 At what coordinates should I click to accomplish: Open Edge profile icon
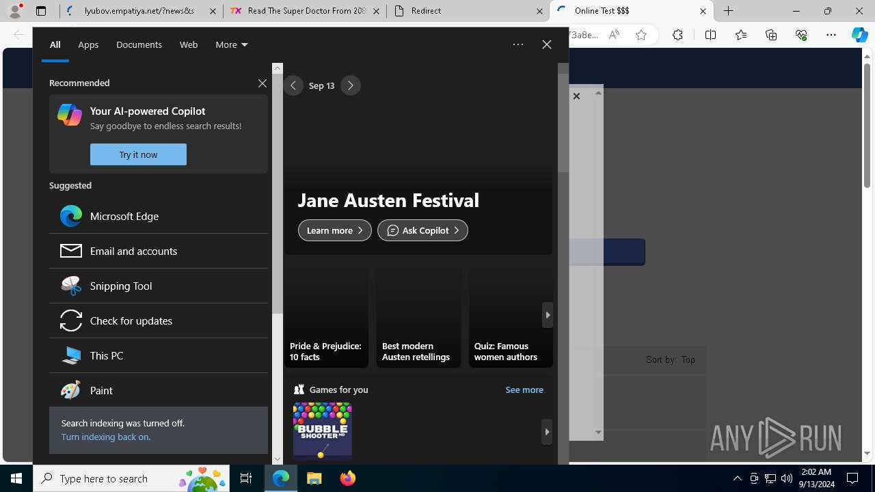(x=15, y=11)
